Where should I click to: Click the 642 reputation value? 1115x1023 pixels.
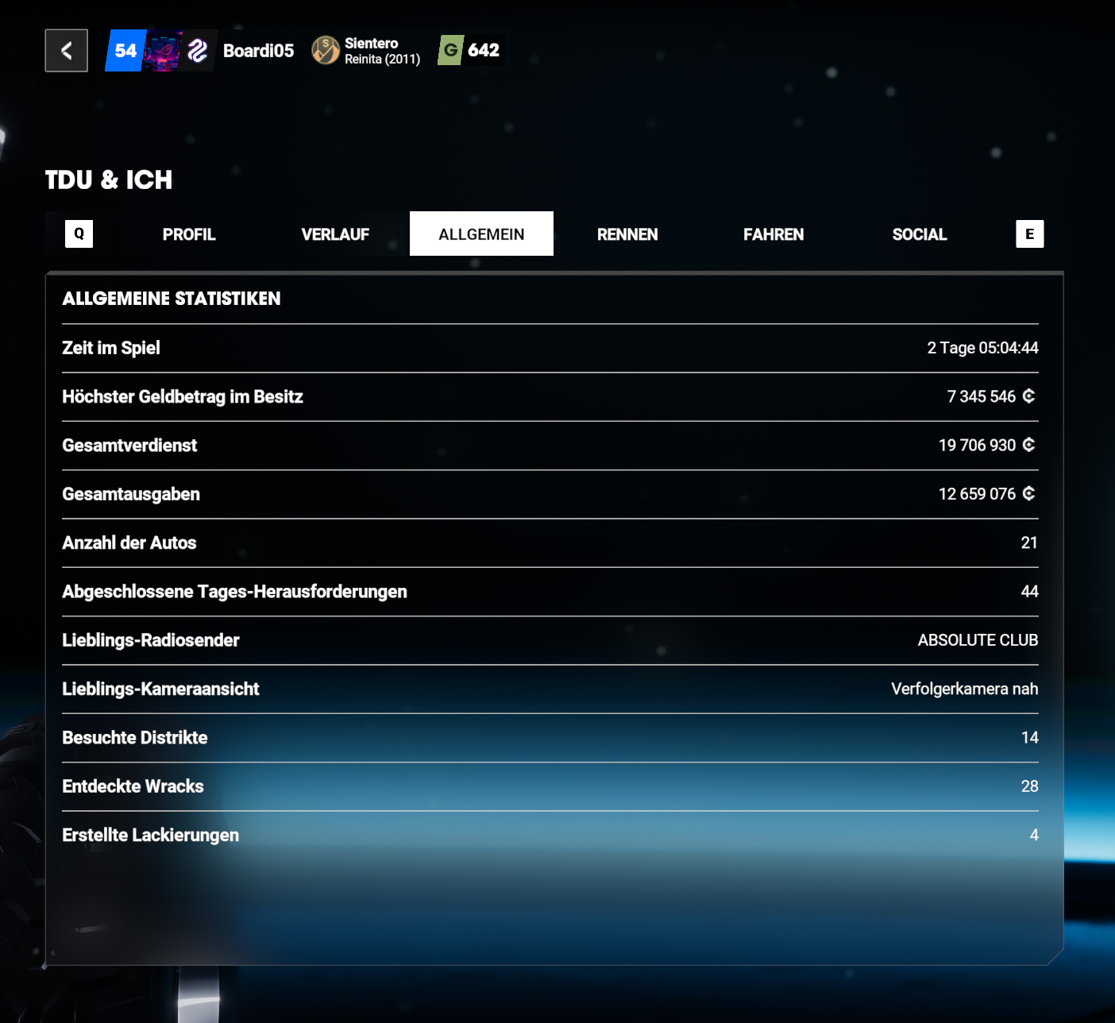click(x=484, y=50)
